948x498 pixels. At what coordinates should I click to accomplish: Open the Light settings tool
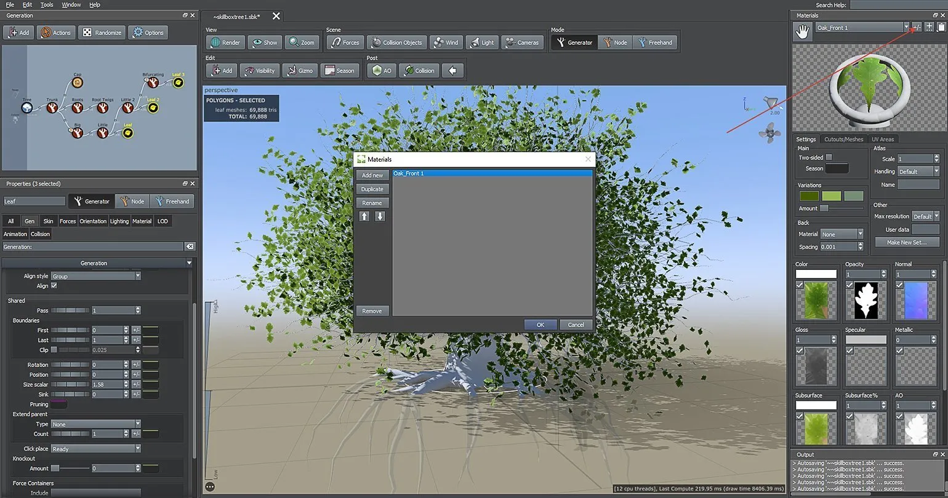point(481,42)
